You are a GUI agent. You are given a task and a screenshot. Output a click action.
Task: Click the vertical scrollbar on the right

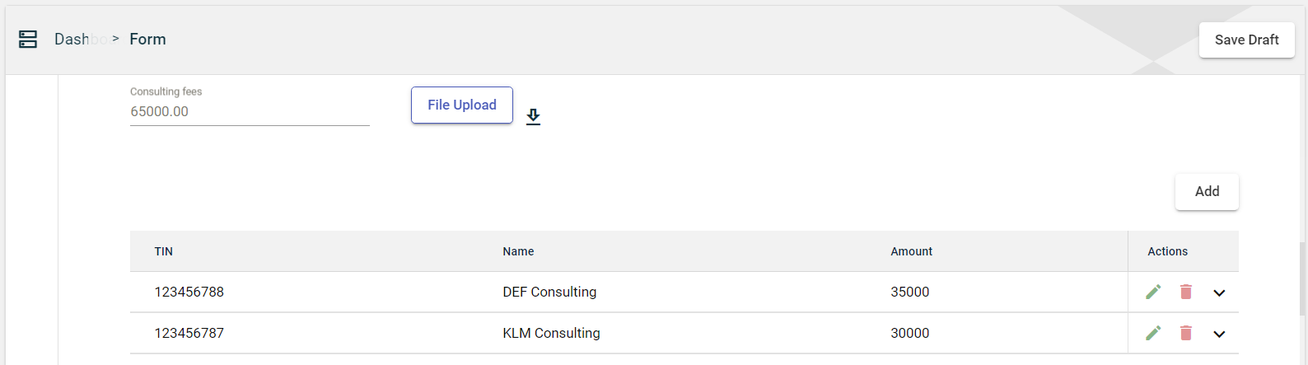(x=1301, y=280)
